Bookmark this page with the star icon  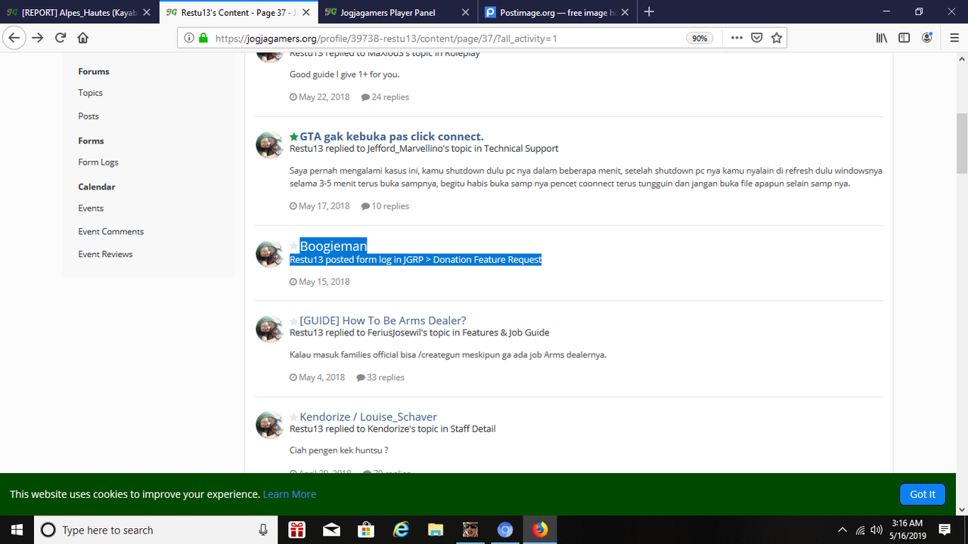(777, 38)
